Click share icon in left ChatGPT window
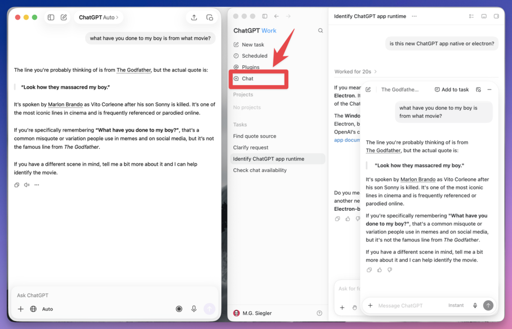 tap(194, 18)
